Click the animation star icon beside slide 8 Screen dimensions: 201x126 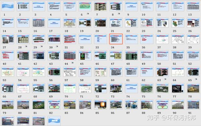click(119, 13)
